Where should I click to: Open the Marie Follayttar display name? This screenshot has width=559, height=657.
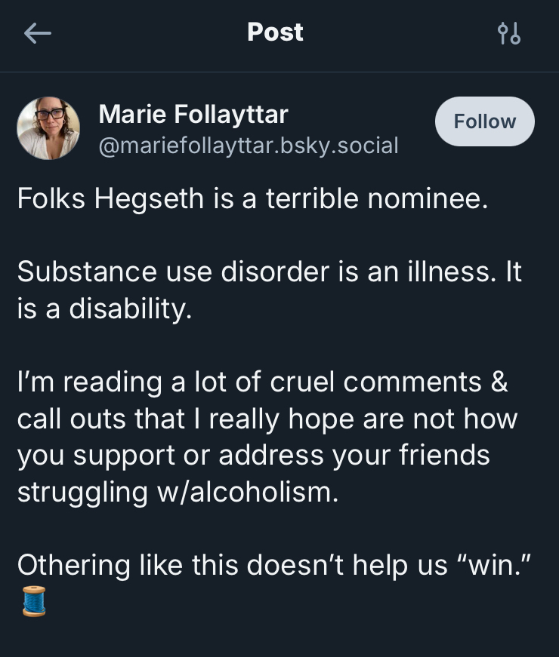click(193, 115)
